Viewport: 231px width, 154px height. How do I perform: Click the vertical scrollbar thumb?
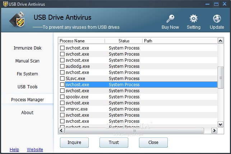click(221, 78)
